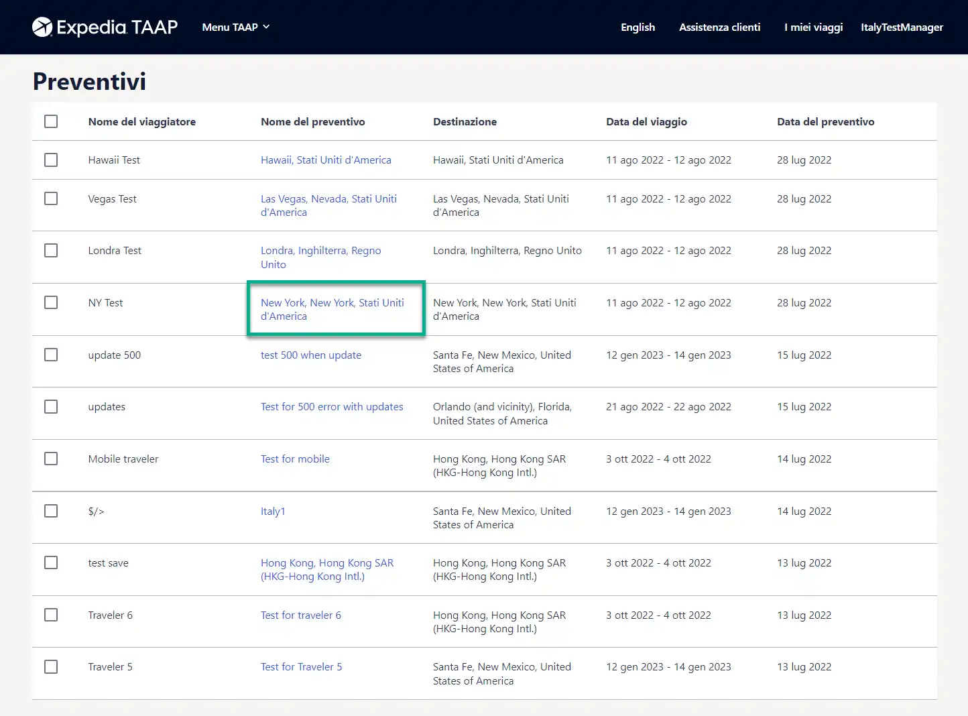The height and width of the screenshot is (716, 968).
Task: Click the 'test save' traveler cell
Action: (x=108, y=562)
